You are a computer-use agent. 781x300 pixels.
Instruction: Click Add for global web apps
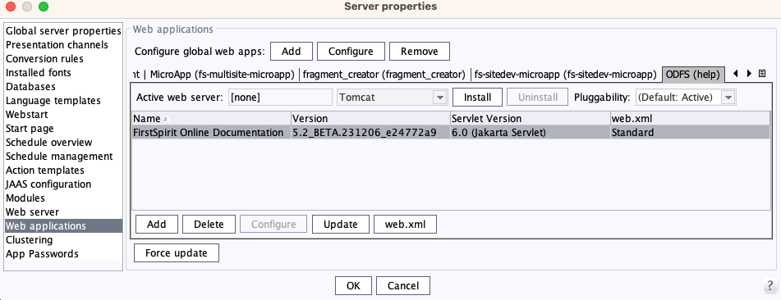coord(292,52)
